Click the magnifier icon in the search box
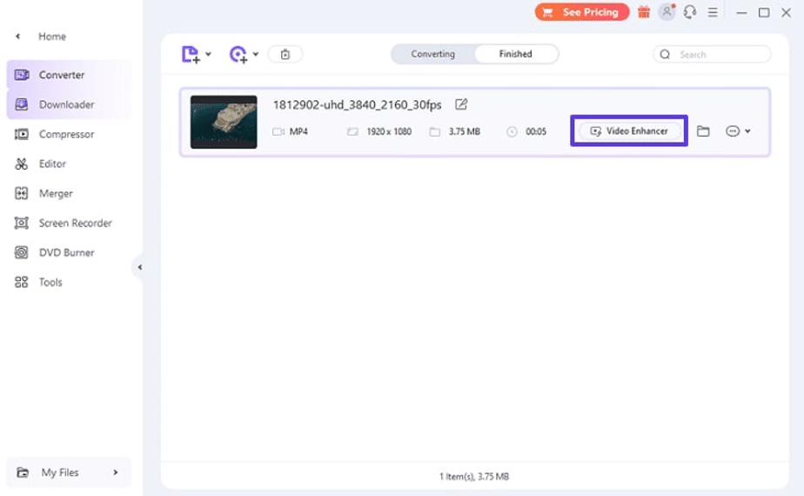Viewport: 804px width, 496px height. pos(665,54)
